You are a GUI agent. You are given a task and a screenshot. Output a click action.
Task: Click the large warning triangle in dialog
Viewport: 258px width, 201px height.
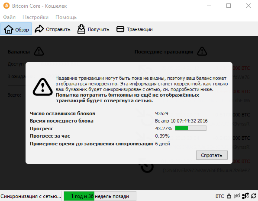[43, 87]
